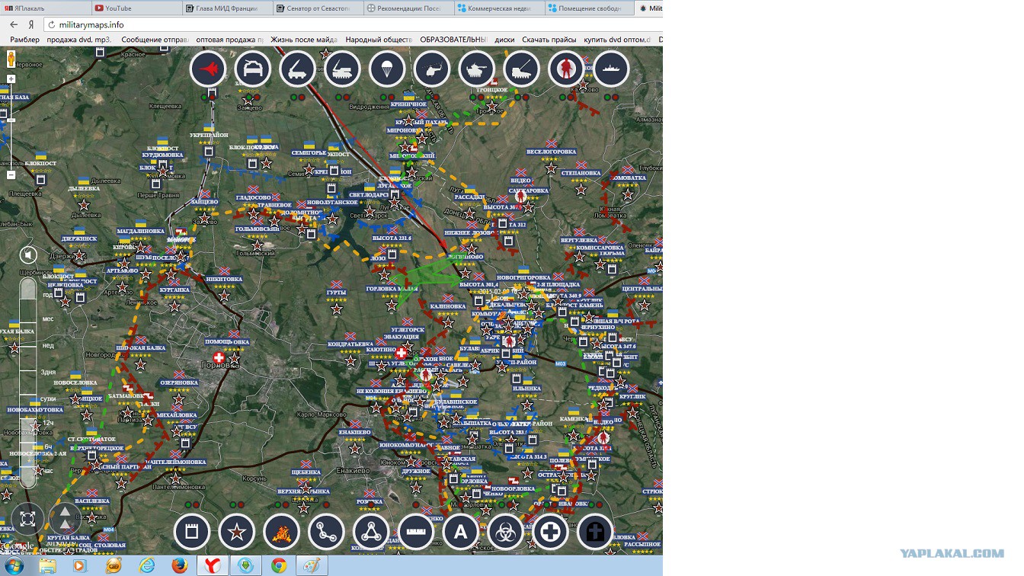Select the warship navy icon
This screenshot has height=576, width=1024.
coord(611,69)
